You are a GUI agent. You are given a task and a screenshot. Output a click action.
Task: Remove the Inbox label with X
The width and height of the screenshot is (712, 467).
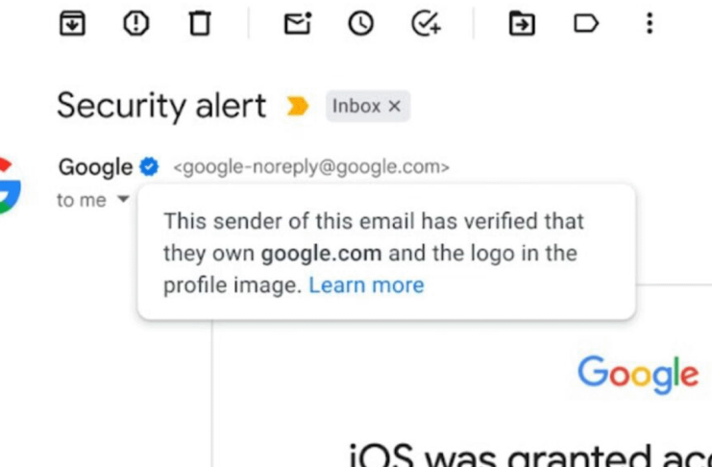pos(395,107)
